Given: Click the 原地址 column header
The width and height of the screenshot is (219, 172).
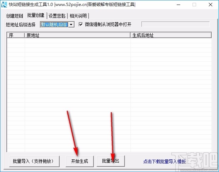Looking at the screenshot, I should [77, 35].
